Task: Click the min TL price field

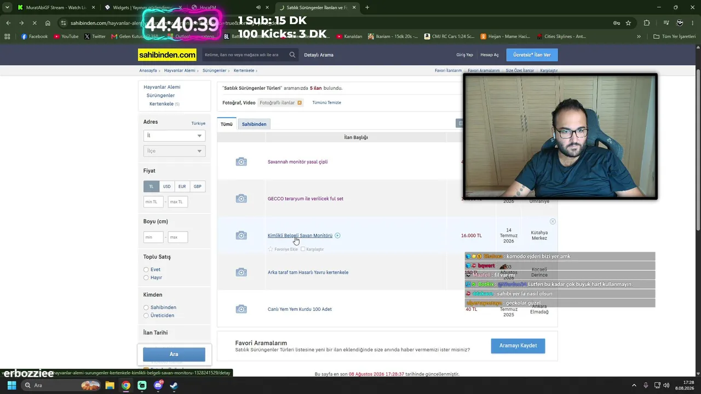Action: tap(153, 202)
